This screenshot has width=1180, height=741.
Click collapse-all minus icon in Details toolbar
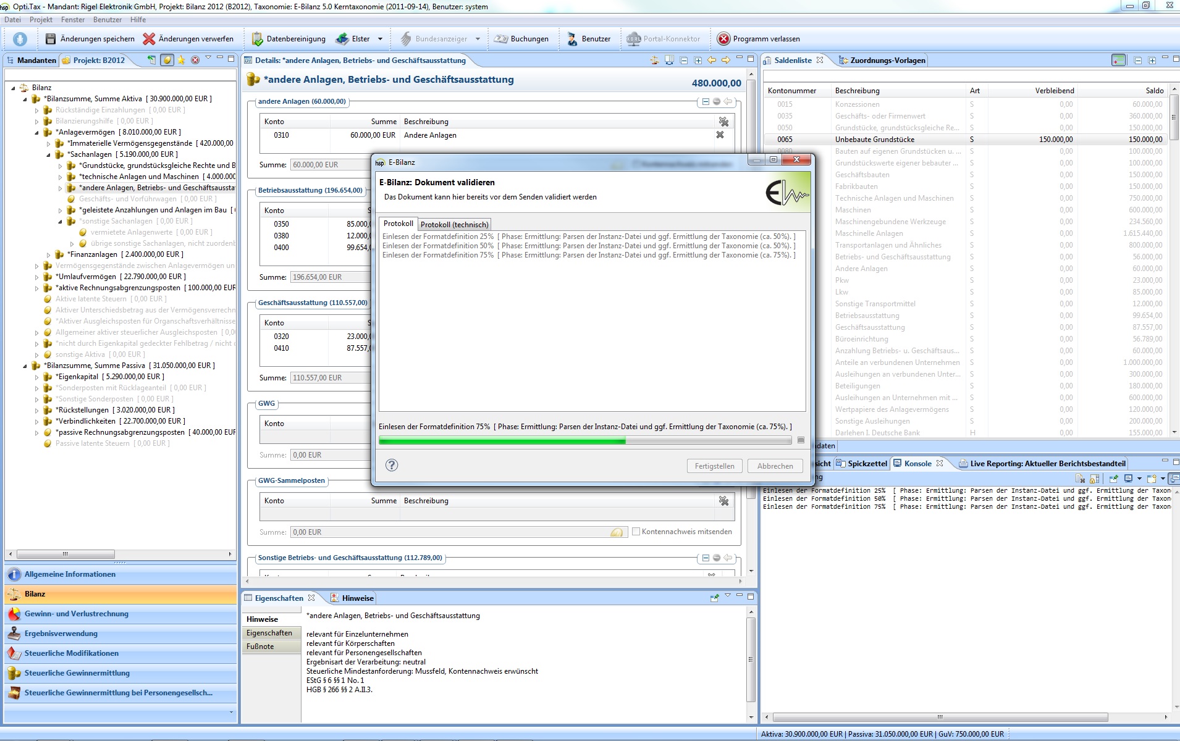coord(684,61)
